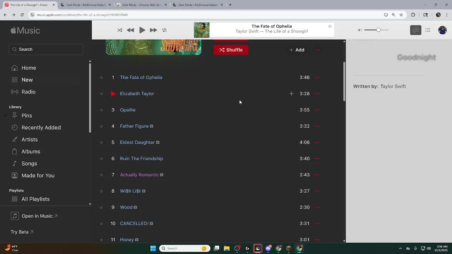
Task: Mute volume via the speaker icon
Action: (x=360, y=30)
